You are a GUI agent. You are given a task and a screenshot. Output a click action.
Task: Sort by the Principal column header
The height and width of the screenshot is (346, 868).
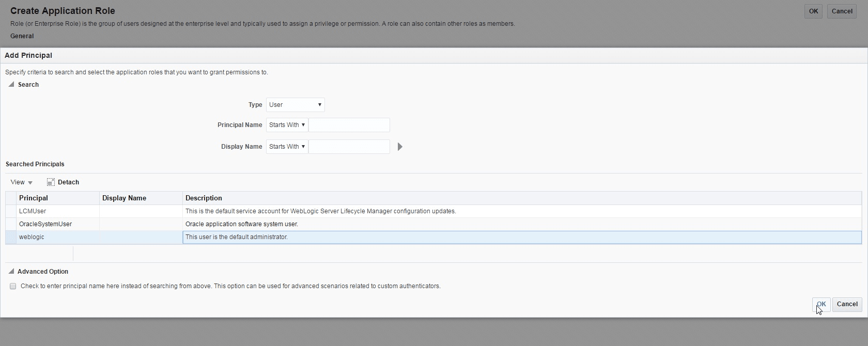click(x=34, y=198)
